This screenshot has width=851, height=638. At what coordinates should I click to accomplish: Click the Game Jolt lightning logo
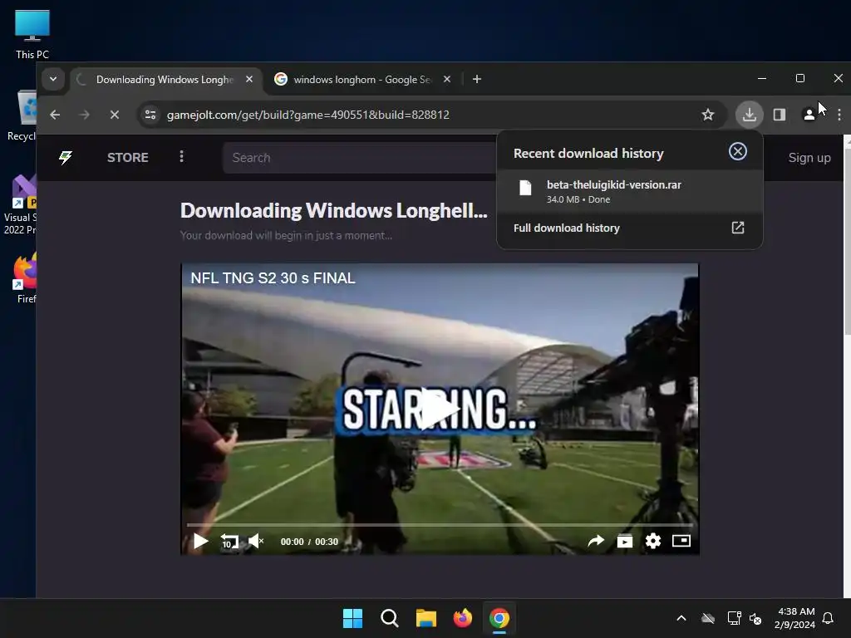tap(66, 157)
